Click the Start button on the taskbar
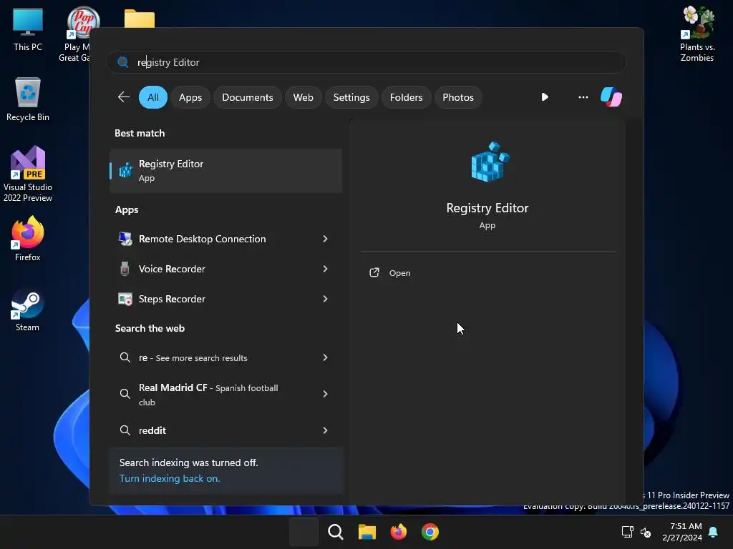 coord(304,532)
